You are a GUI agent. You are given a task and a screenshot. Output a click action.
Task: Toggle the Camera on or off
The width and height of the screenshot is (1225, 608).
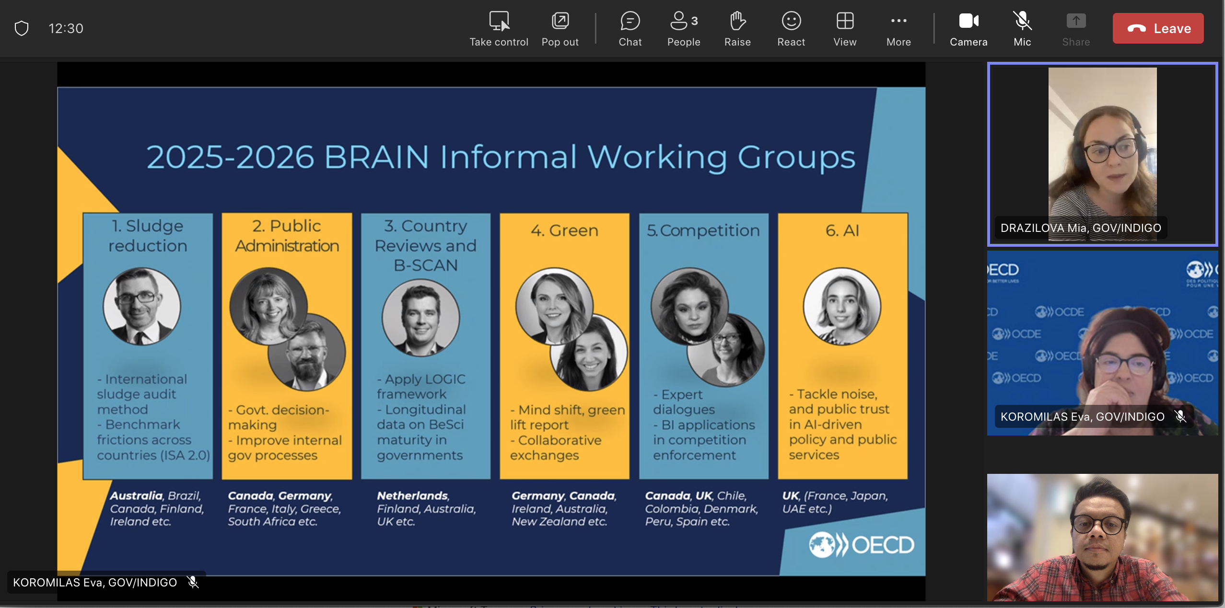tap(968, 29)
